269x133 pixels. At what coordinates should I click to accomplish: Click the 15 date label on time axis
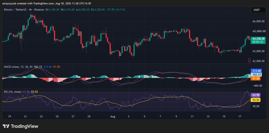click(224, 116)
